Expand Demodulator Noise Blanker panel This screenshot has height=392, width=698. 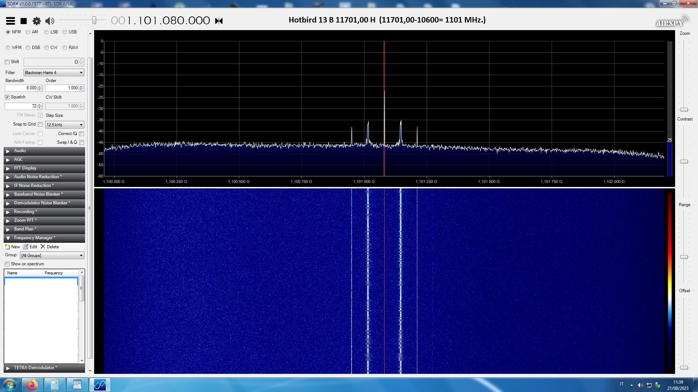pyautogui.click(x=44, y=203)
